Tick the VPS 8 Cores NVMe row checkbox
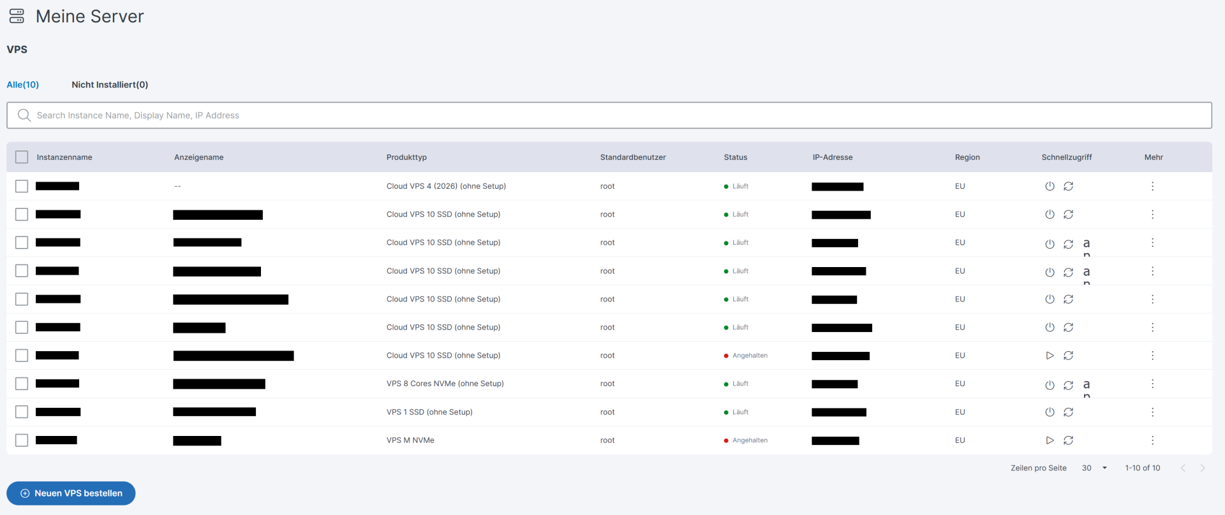Image resolution: width=1225 pixels, height=515 pixels. pos(22,384)
